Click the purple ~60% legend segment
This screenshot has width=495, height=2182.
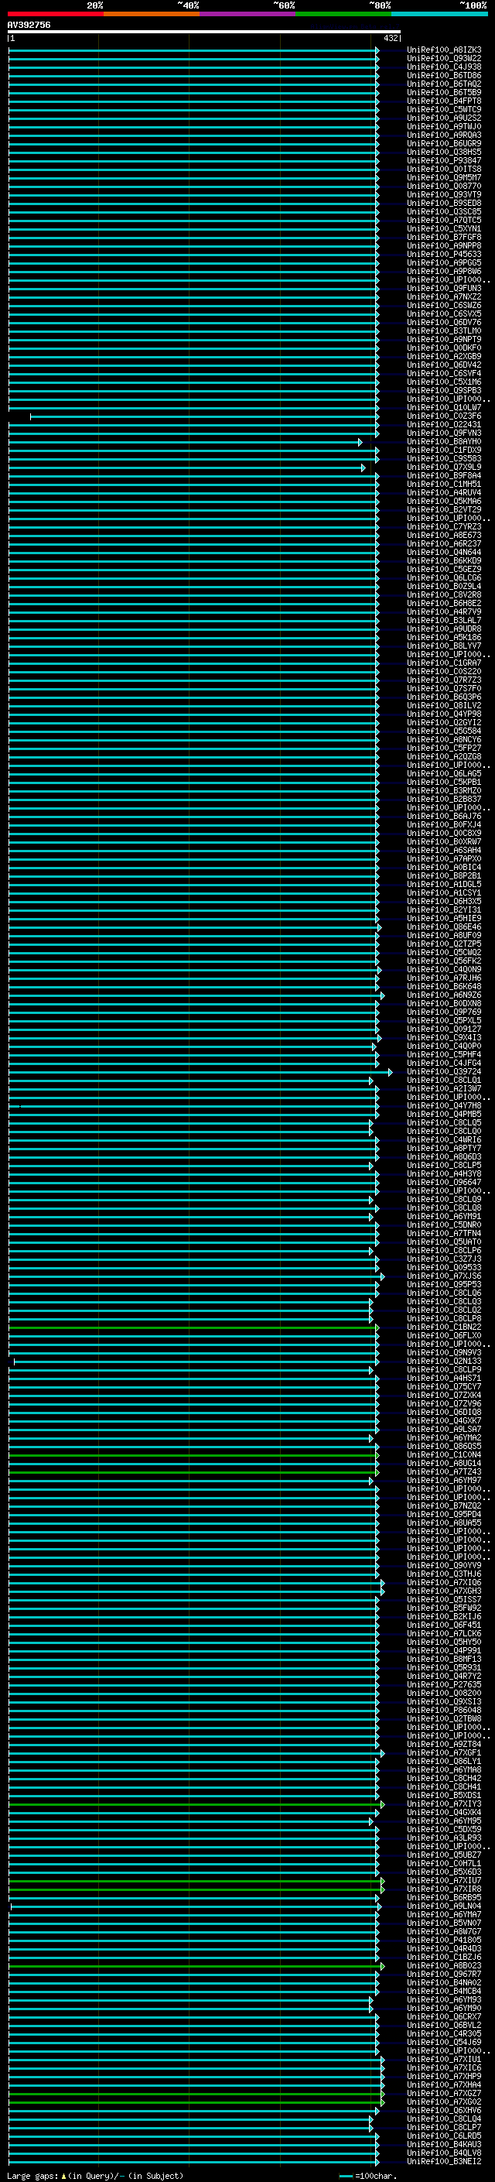[248, 14]
